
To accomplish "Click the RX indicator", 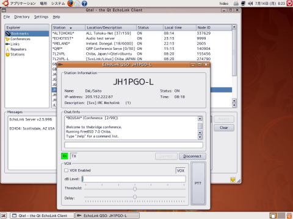I will point(65,156).
